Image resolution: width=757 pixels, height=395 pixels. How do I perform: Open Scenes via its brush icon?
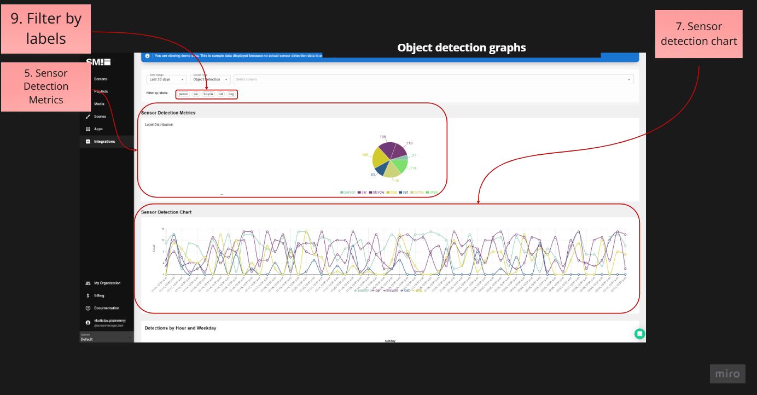(88, 117)
